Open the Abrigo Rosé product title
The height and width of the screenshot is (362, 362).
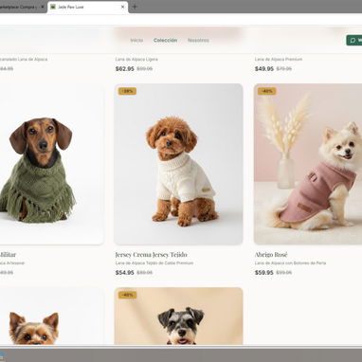point(271,254)
